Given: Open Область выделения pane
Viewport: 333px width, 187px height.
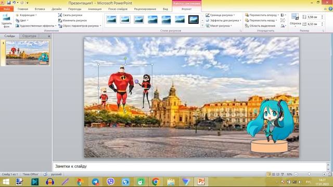Looking at the screenshot, I should click(260, 25).
